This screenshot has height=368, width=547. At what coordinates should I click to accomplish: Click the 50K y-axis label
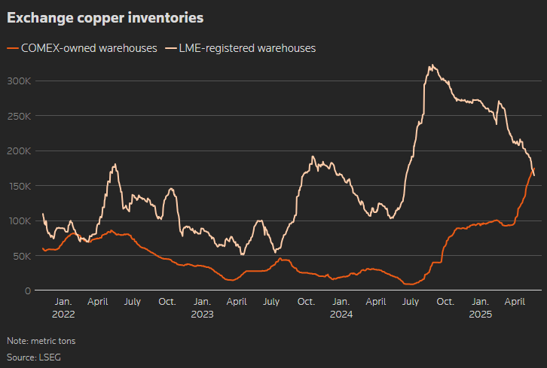click(x=23, y=256)
